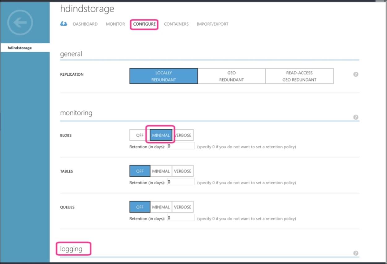This screenshot has height=264, width=387.
Task: Go to the Containers tab
Action: [x=176, y=24]
